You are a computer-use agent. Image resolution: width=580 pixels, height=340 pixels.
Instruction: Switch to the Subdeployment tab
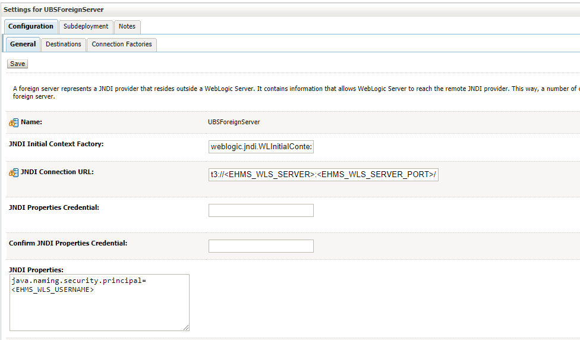click(86, 26)
